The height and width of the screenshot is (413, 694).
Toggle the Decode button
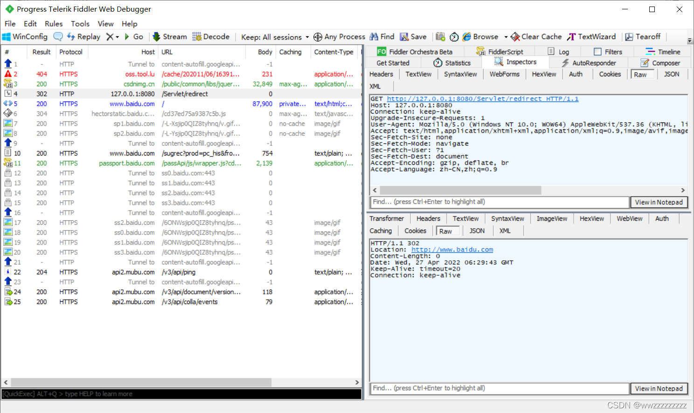[211, 37]
